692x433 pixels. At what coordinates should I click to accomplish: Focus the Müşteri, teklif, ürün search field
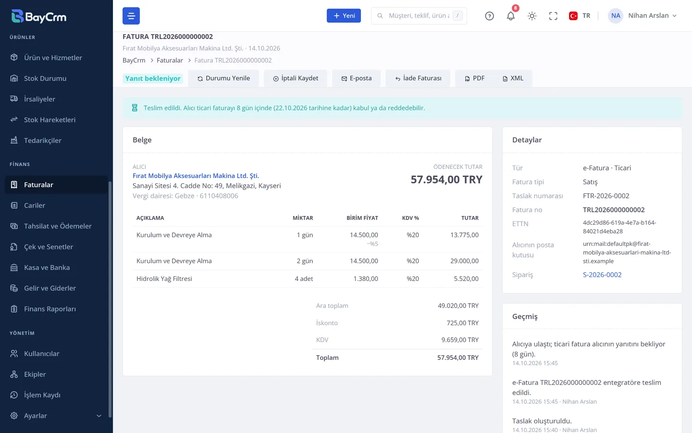[x=419, y=16]
